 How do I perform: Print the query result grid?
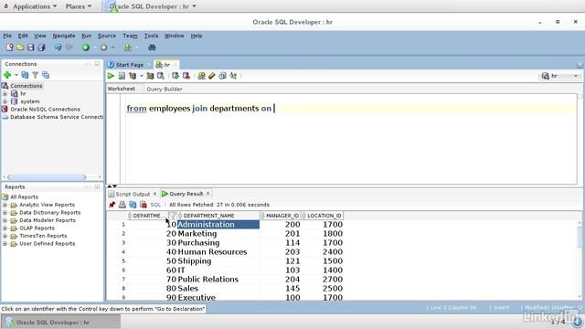122,205
